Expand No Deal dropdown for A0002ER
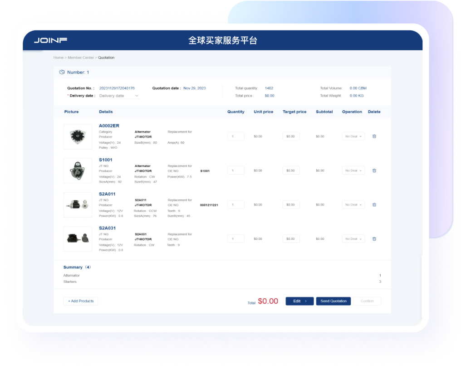The height and width of the screenshot is (369, 466). point(353,136)
